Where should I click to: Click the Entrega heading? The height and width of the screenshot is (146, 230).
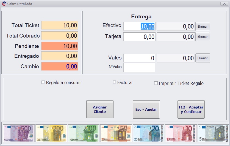point(141,16)
